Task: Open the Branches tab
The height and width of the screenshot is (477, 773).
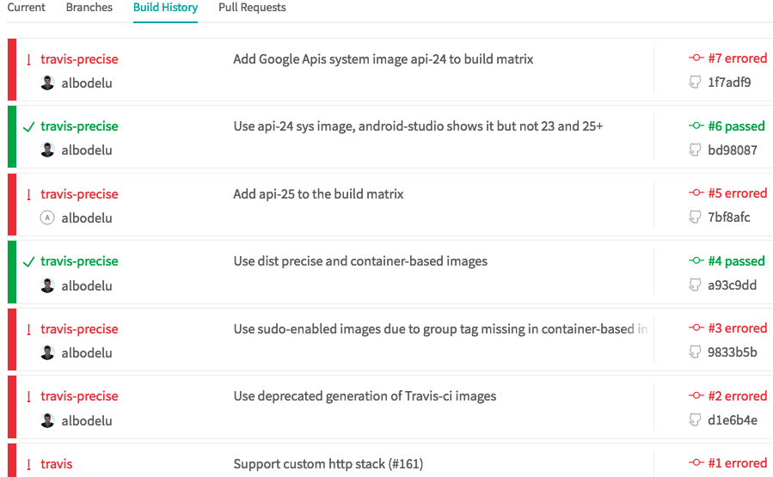Action: [89, 8]
